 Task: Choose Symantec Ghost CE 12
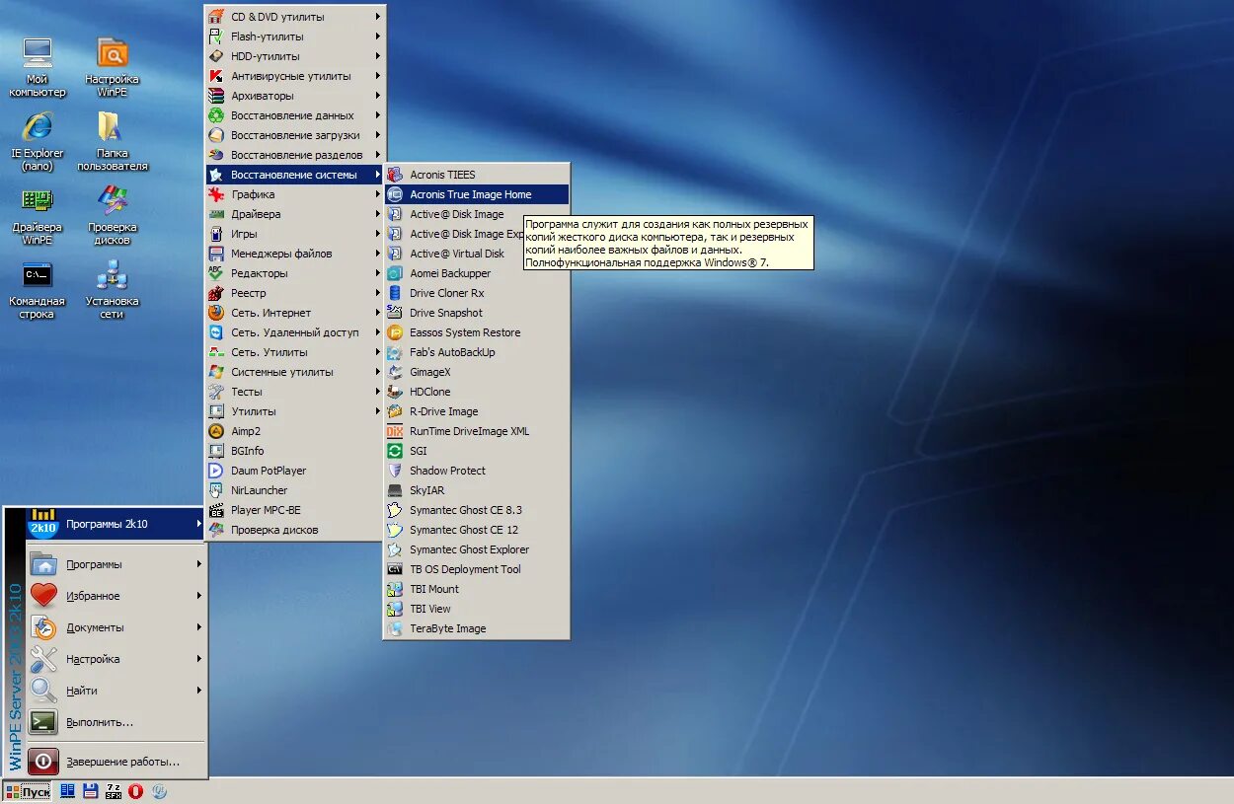point(476,530)
